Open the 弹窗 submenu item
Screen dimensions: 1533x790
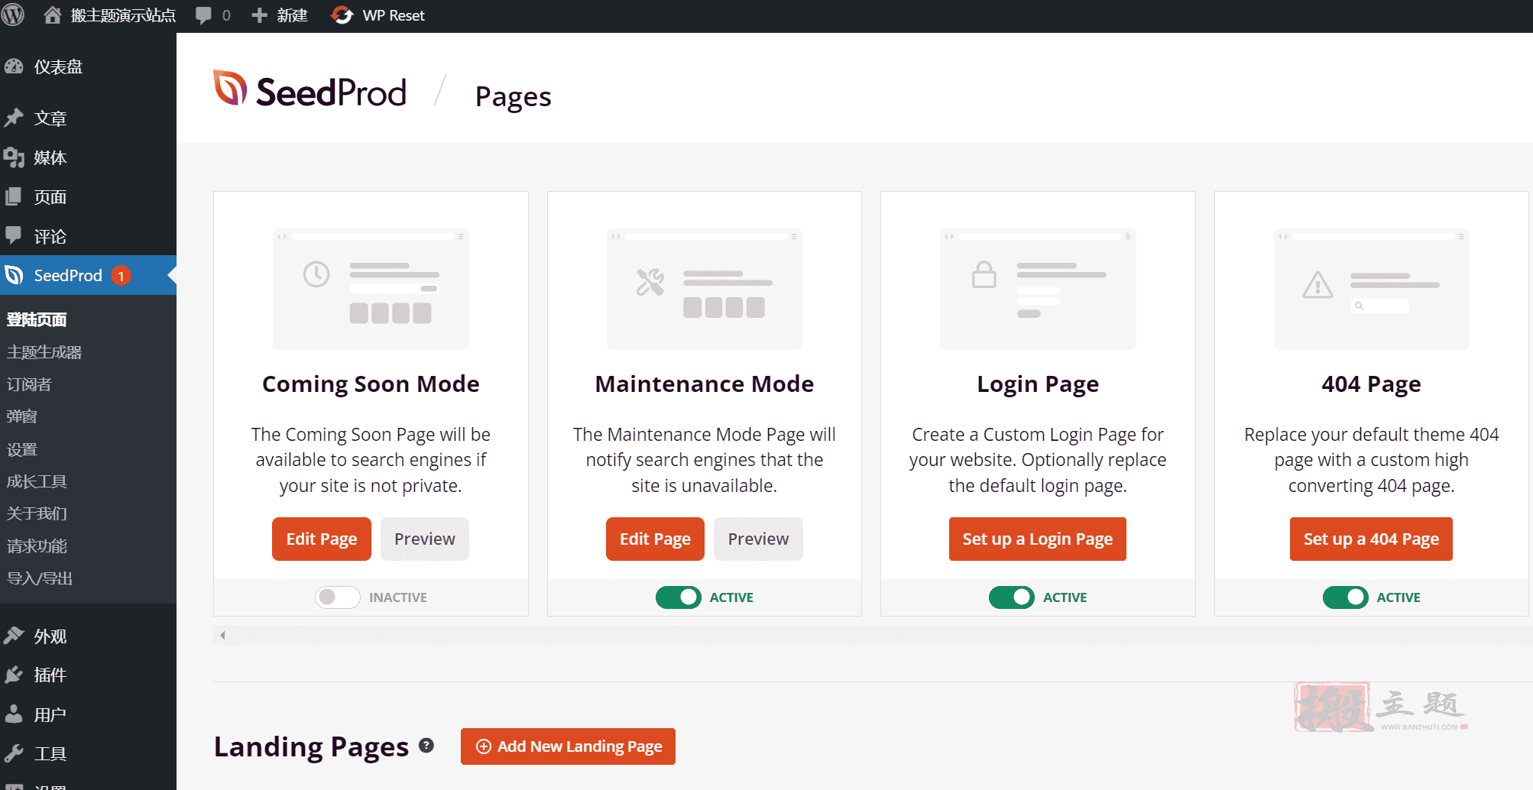tap(22, 416)
